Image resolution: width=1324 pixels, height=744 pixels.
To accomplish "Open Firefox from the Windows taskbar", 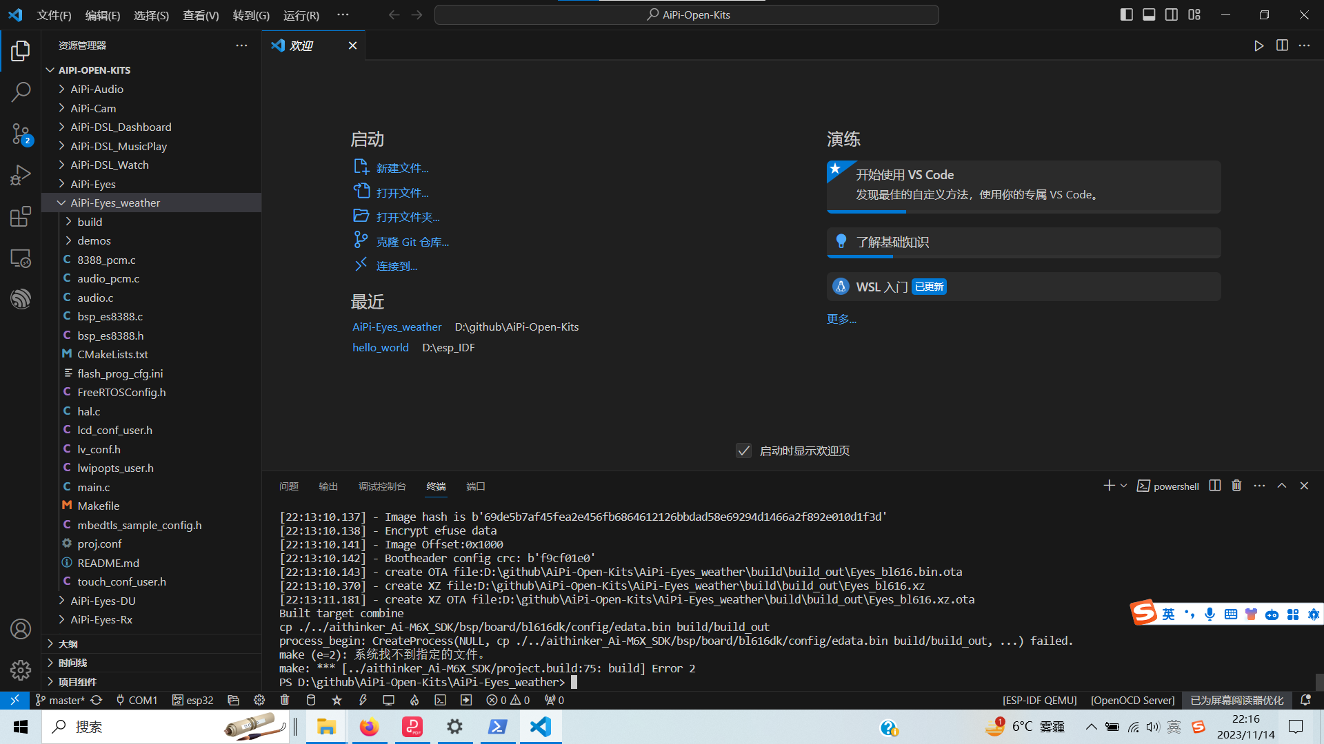I will pyautogui.click(x=369, y=727).
